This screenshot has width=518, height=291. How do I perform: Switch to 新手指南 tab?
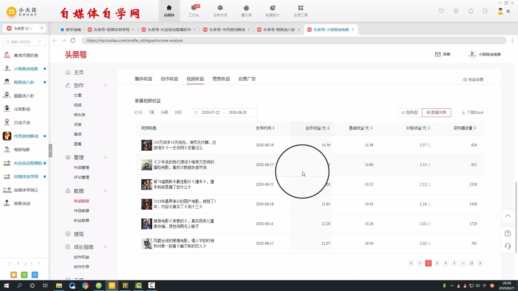tap(71, 30)
